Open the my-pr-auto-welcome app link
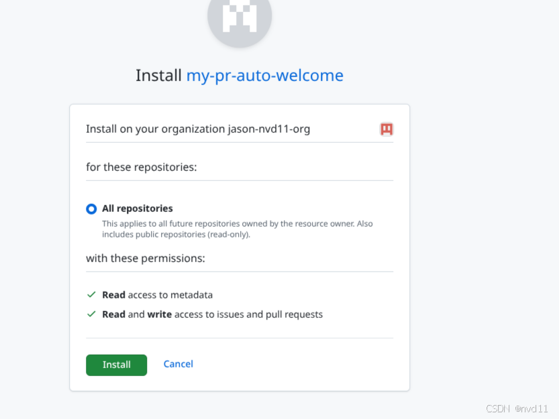 264,76
